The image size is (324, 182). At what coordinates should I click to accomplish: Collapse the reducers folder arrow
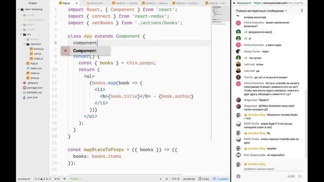[24, 44]
